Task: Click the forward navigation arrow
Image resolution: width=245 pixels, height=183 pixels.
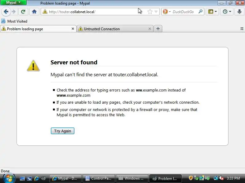Action: click(x=14, y=12)
